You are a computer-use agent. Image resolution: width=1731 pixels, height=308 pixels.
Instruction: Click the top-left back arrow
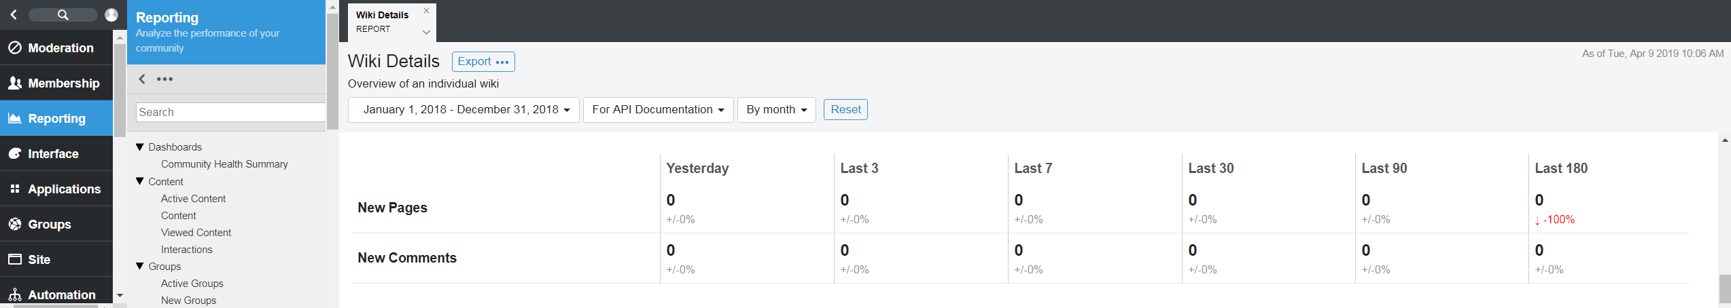(x=14, y=14)
